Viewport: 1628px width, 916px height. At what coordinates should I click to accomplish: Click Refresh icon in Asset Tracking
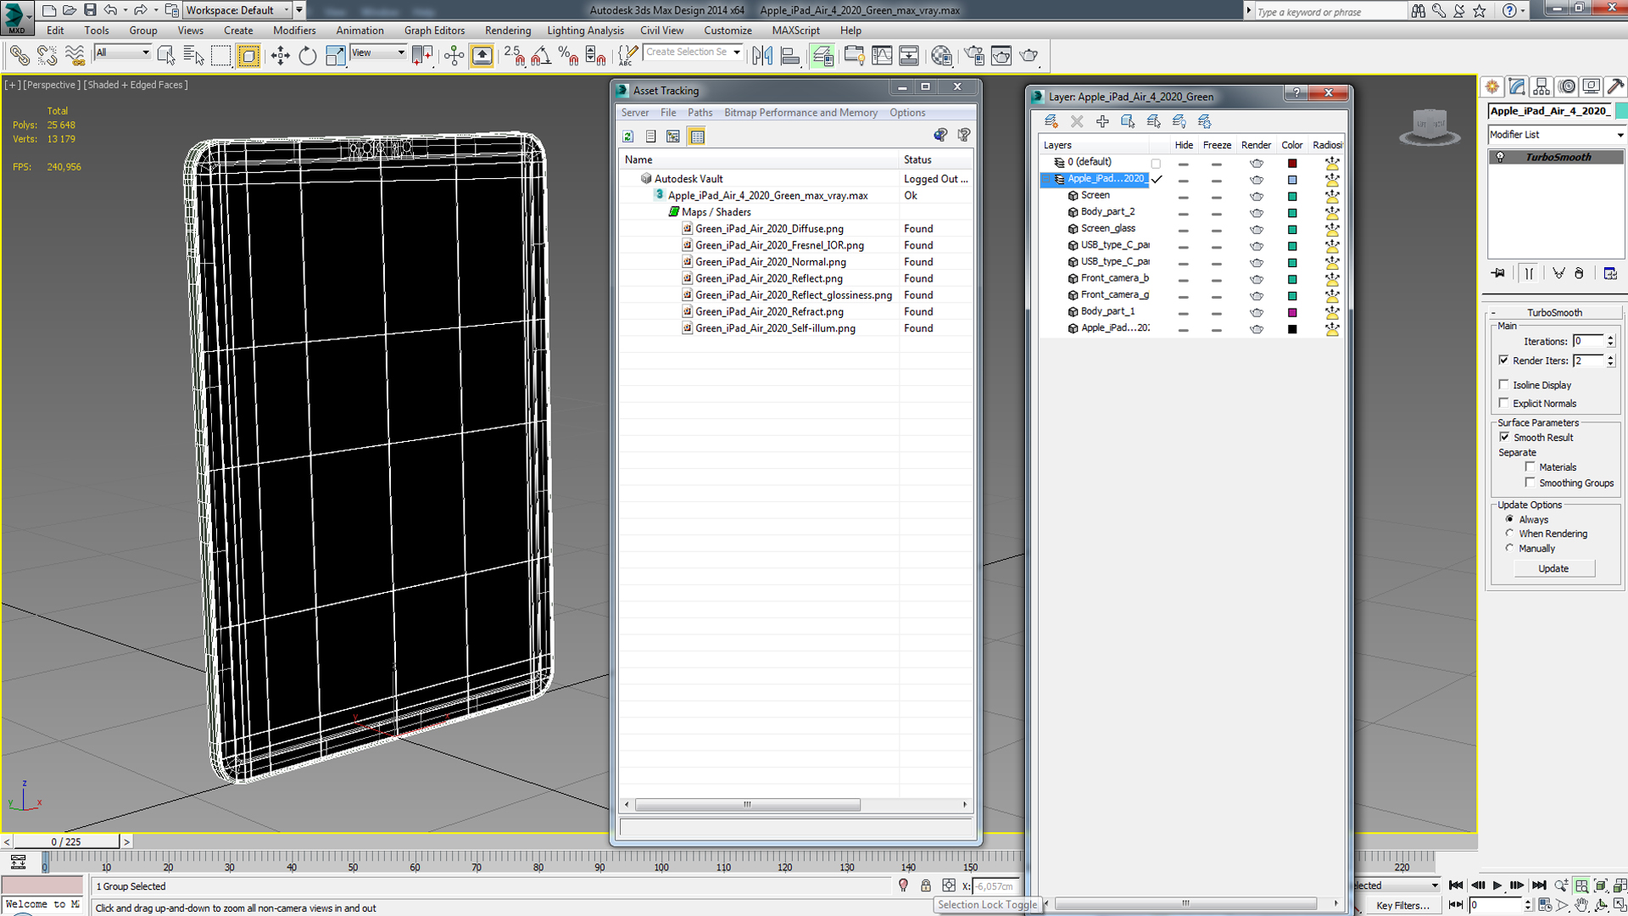(628, 137)
